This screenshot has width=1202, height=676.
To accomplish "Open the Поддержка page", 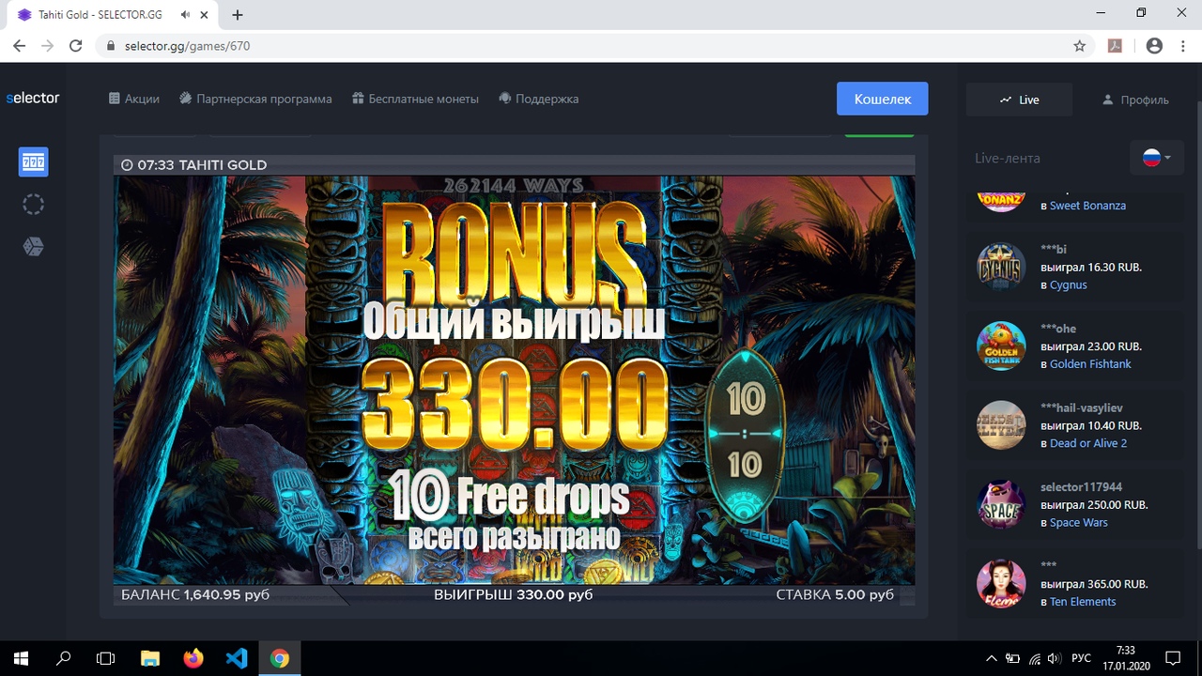I will [538, 99].
